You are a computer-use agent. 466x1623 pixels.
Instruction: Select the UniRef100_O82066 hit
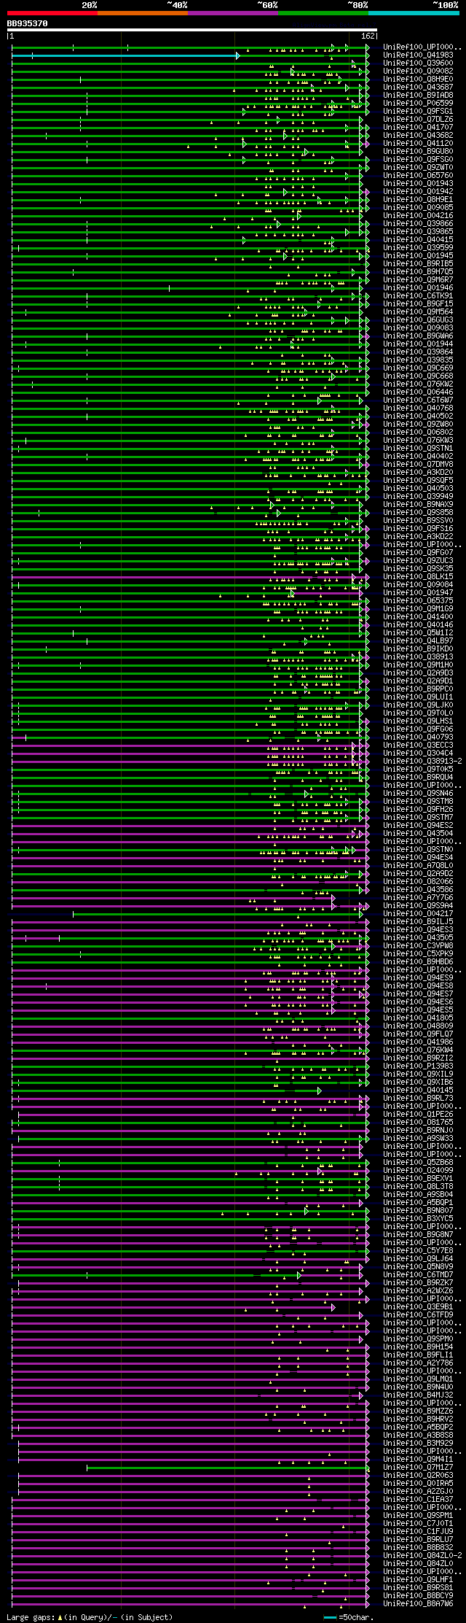[x=418, y=882]
